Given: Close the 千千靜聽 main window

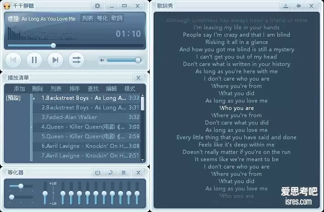Looking at the screenshot, I should click(x=137, y=6).
